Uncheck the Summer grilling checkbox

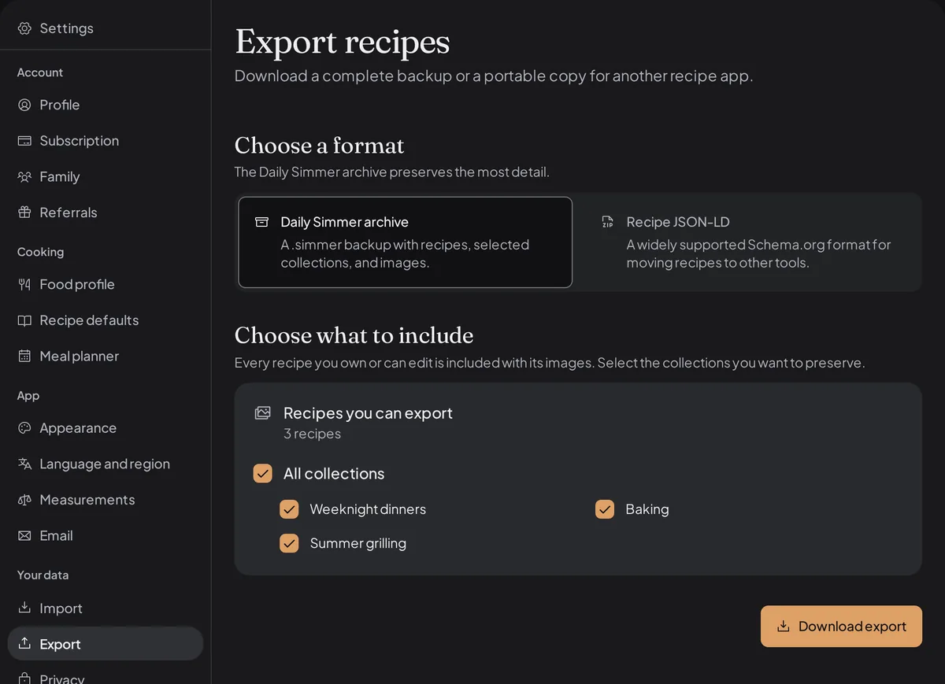[x=289, y=543]
